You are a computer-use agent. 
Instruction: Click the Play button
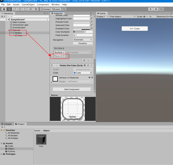coord(151,9)
